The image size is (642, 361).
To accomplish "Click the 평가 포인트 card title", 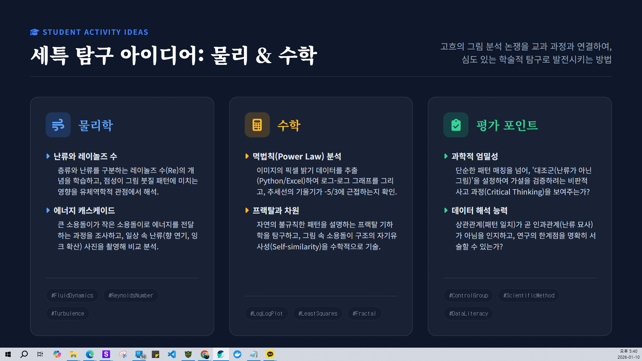I will coord(507,125).
